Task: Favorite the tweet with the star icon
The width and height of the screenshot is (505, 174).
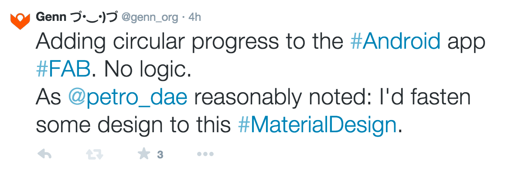Action: (x=144, y=154)
